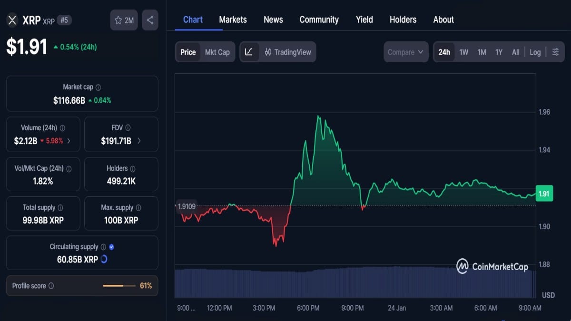
Task: Add XRP to watchlist with star button
Action: click(124, 20)
